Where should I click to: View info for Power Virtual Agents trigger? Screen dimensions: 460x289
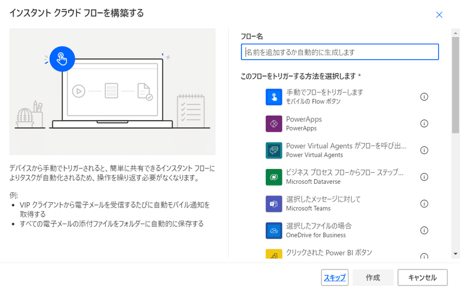[424, 150]
